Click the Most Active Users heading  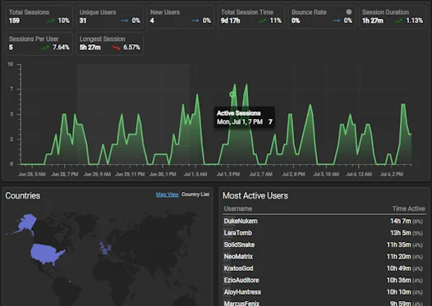click(x=255, y=195)
